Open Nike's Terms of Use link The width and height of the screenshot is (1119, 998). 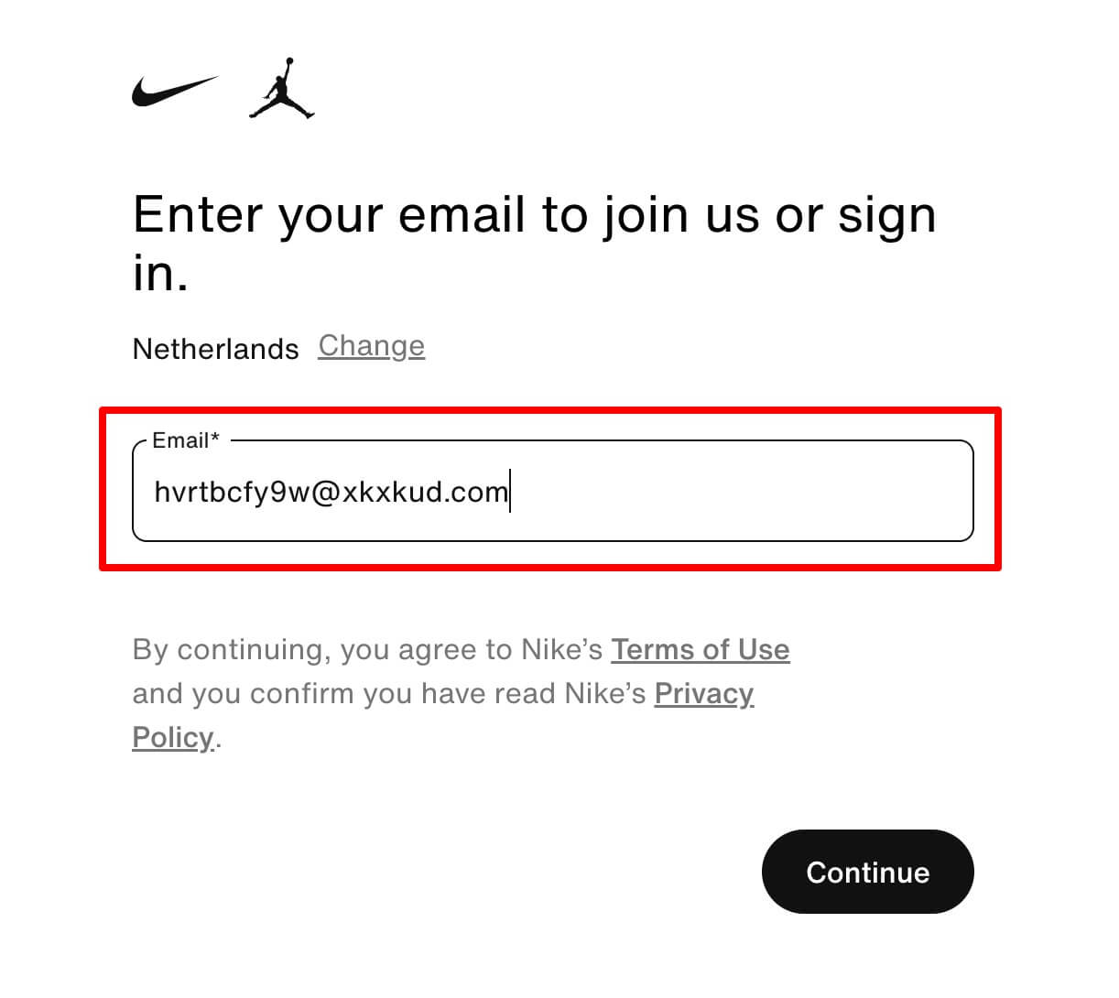tap(701, 649)
